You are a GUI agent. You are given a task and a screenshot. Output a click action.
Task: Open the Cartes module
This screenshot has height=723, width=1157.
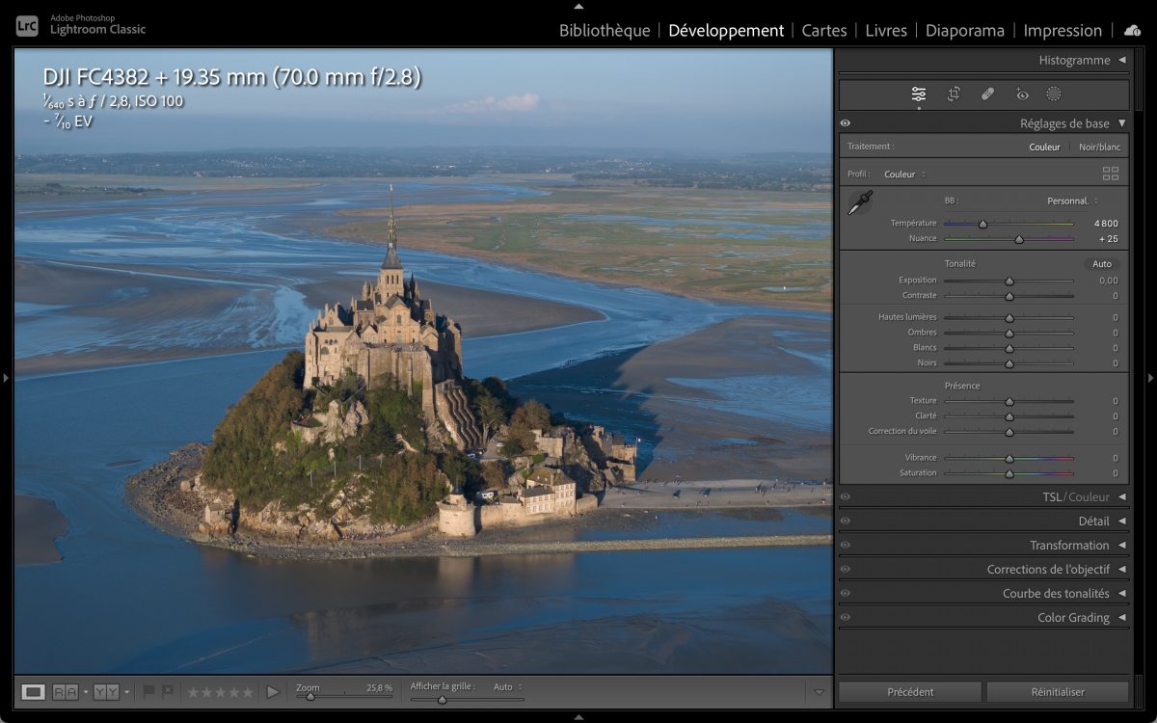823,31
